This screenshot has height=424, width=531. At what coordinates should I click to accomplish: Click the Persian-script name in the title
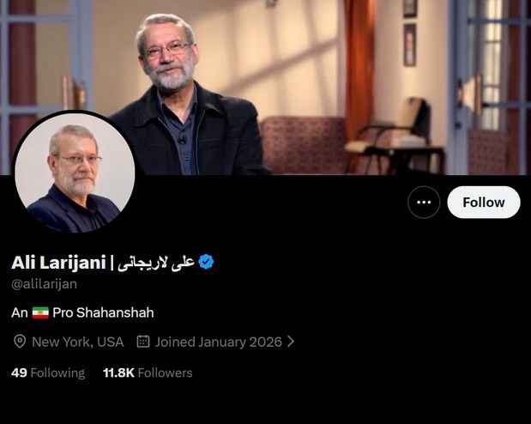click(x=156, y=263)
